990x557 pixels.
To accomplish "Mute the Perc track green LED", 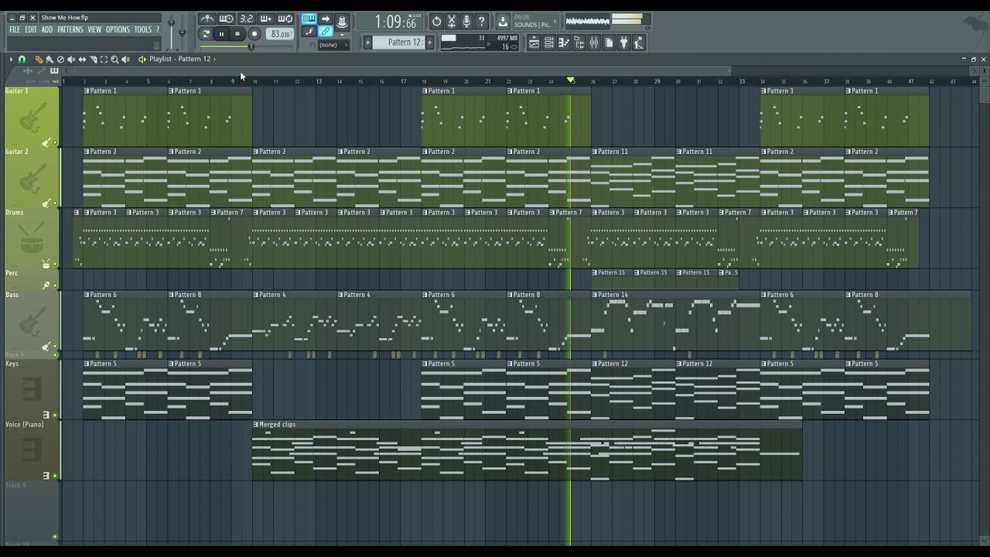I will (x=55, y=285).
